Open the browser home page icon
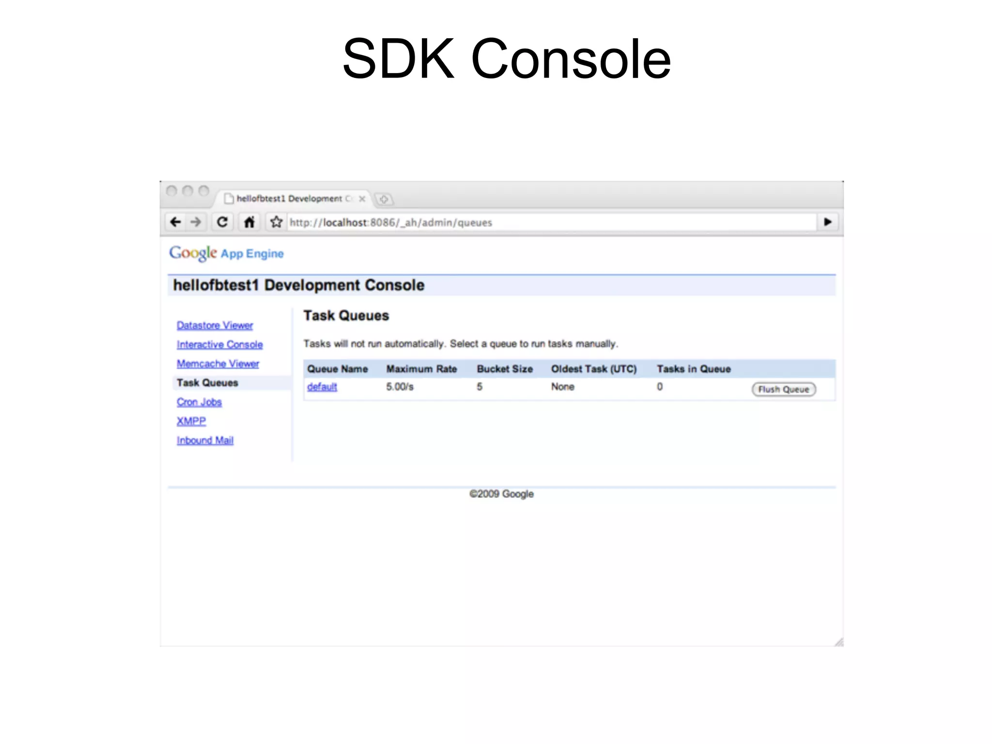The image size is (992, 744). coord(249,222)
